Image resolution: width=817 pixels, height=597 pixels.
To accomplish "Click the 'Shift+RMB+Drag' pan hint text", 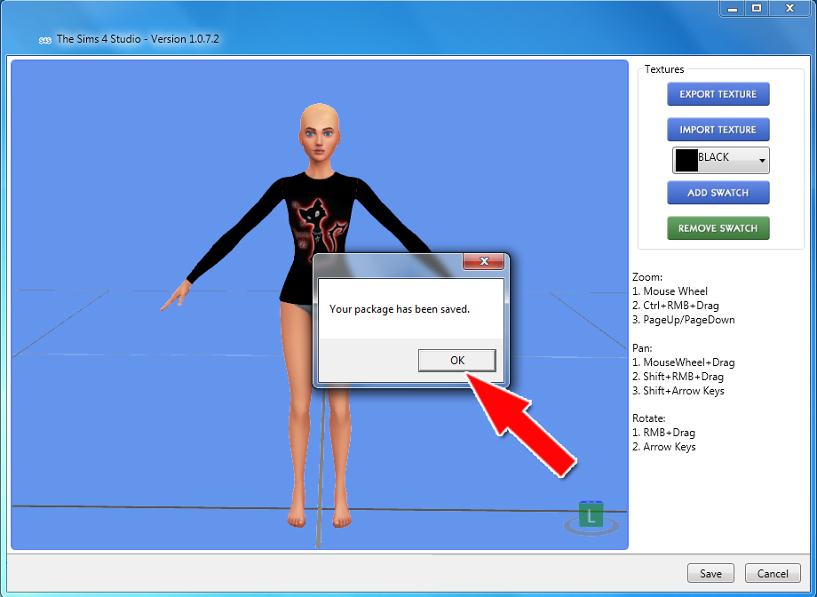I will coord(683,377).
